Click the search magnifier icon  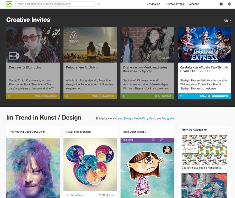point(99,4)
